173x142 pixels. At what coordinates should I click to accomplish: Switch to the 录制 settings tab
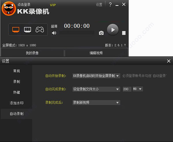pyautogui.click(x=16, y=82)
